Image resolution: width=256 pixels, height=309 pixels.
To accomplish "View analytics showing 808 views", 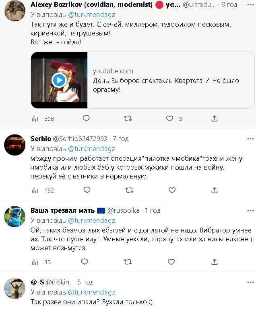I will point(35,119).
